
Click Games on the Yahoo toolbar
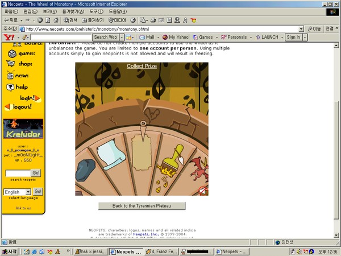click(x=203, y=37)
